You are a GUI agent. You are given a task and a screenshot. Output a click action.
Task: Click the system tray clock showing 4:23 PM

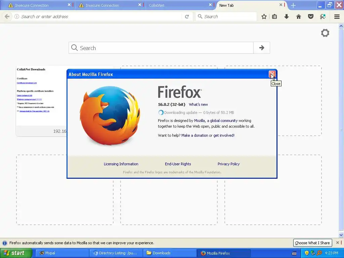tap(332, 253)
